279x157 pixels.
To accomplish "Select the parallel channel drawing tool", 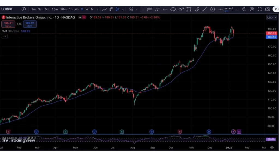I will (197, 9).
